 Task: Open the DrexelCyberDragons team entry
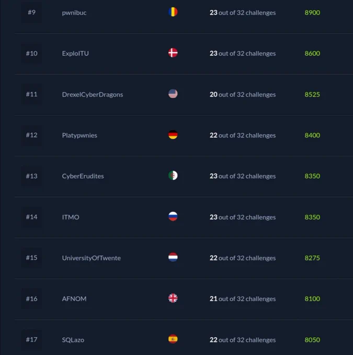point(93,94)
